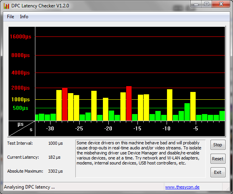The image size is (233, 194).
Task: Maximize the DPC Latency Checker window
Action: tap(207, 4)
